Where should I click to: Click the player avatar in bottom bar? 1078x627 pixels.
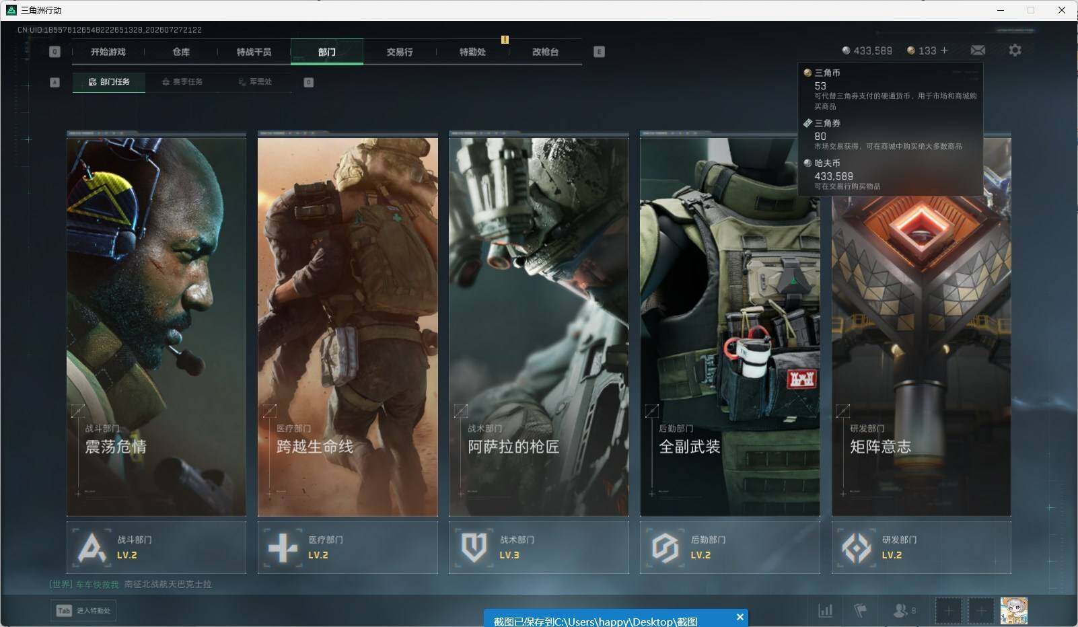point(1013,611)
